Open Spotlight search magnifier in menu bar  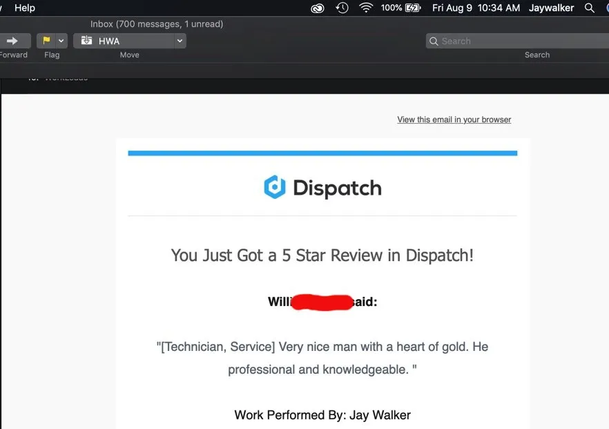589,8
